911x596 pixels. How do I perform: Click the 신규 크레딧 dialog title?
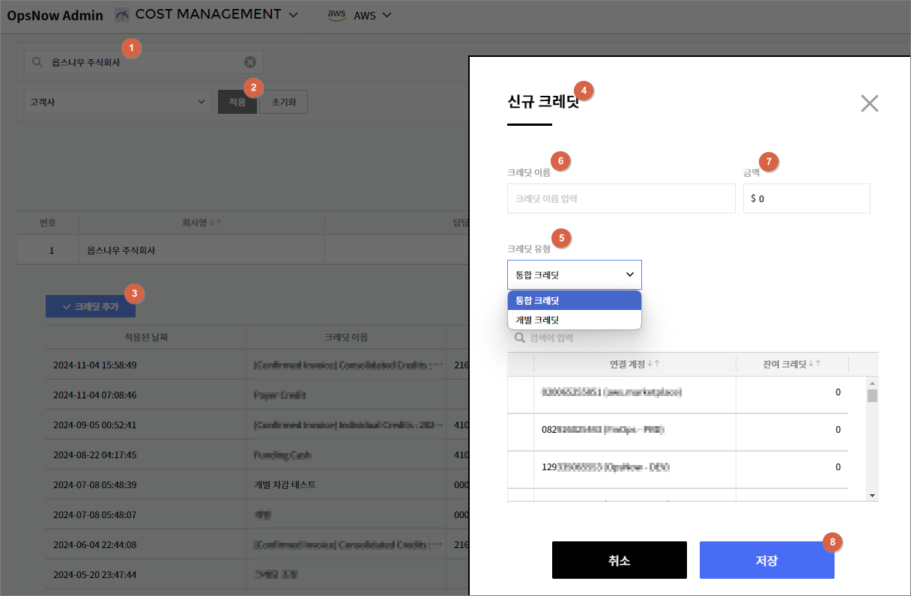544,103
